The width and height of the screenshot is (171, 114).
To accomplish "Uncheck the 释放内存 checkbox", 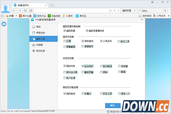I will click(x=65, y=66).
